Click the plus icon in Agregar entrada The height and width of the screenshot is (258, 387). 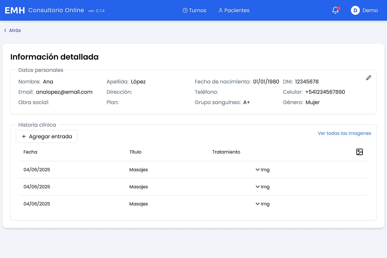point(24,136)
